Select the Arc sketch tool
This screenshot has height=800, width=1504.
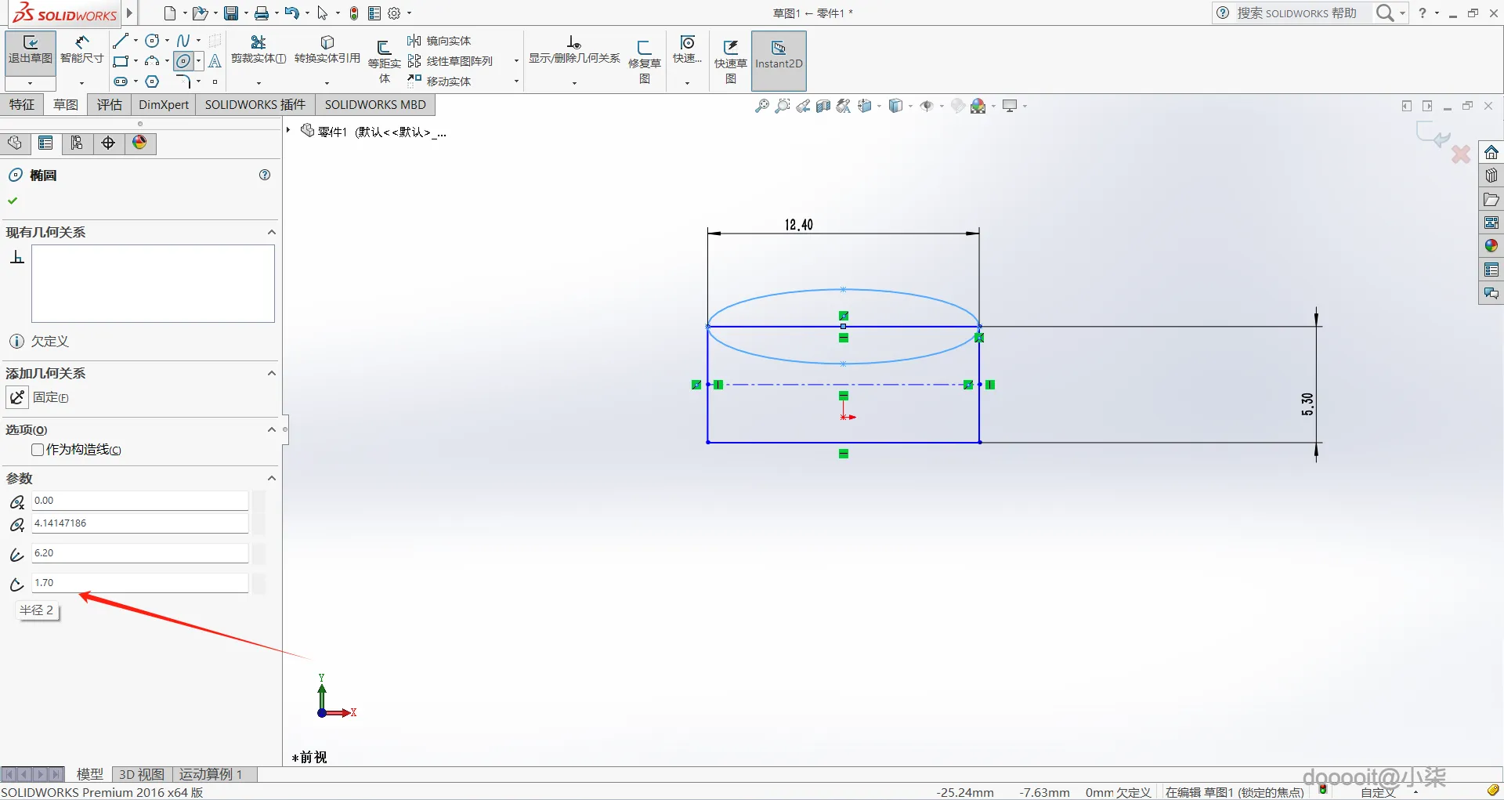point(153,61)
